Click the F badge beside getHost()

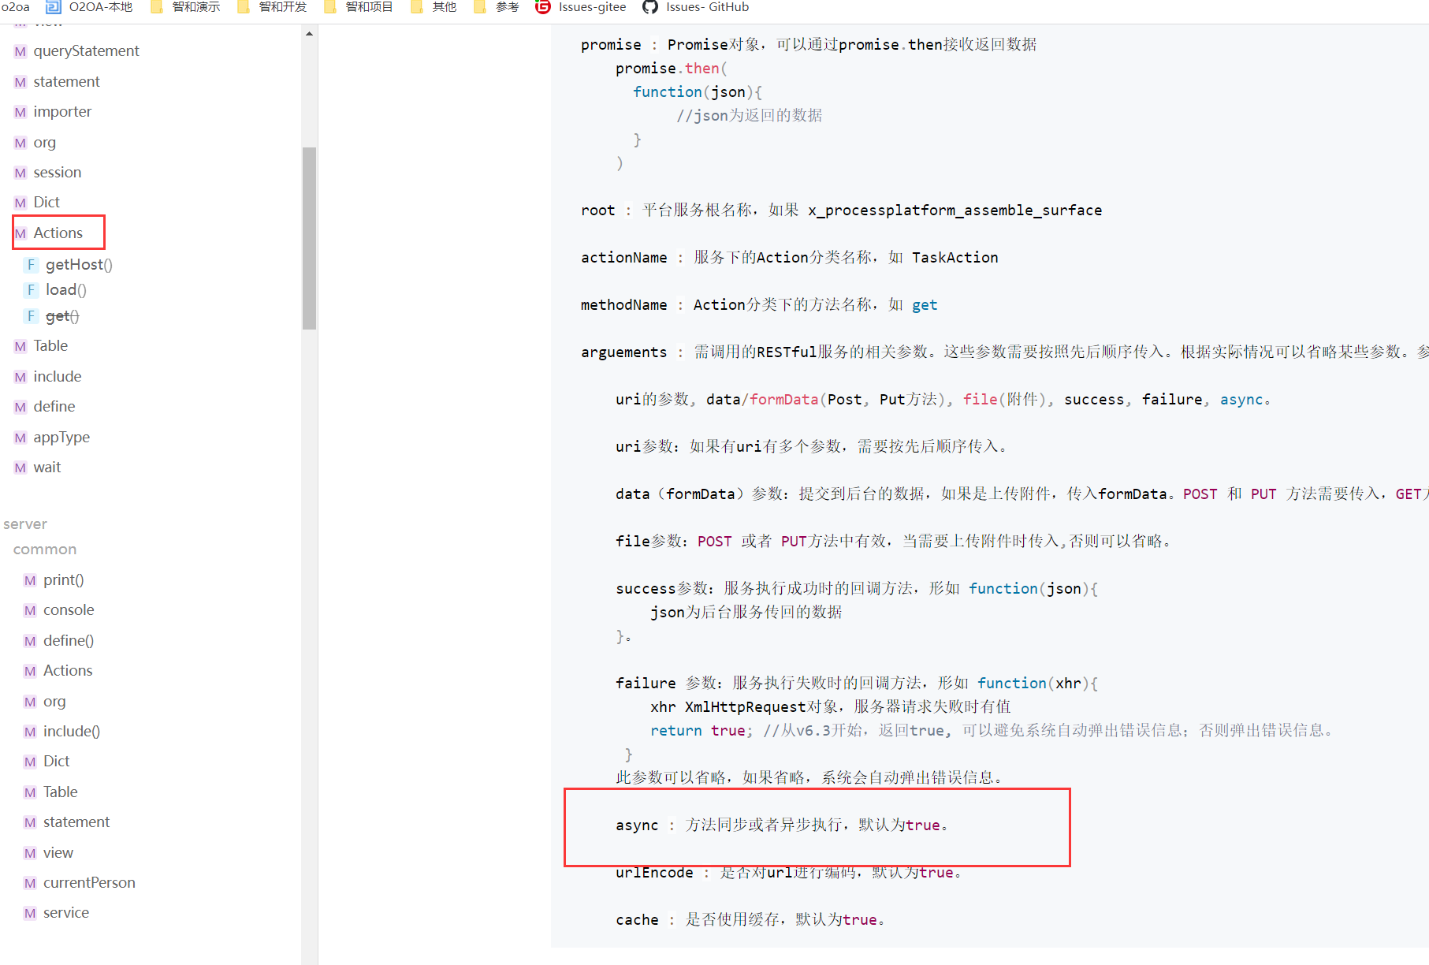coord(31,265)
